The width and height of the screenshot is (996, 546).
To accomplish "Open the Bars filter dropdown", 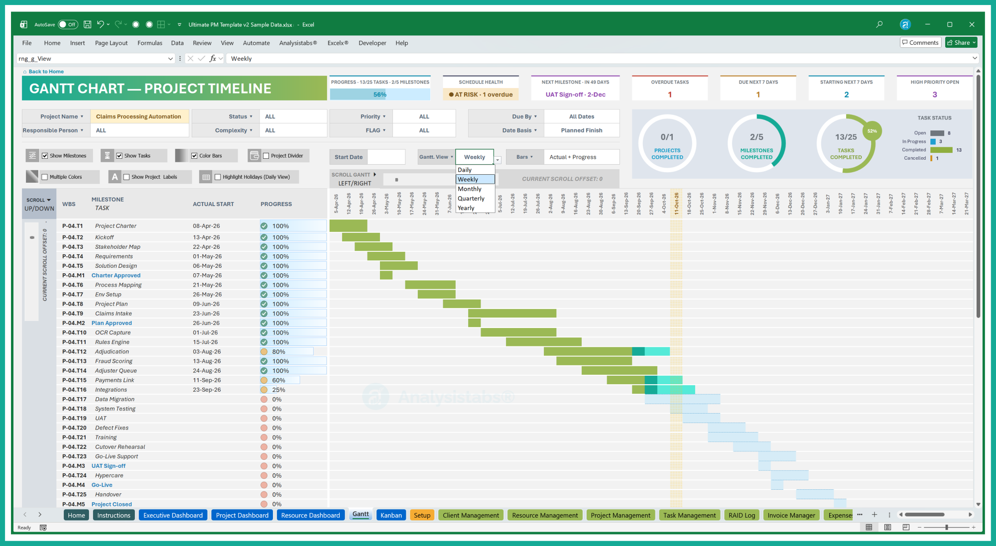I will [531, 157].
